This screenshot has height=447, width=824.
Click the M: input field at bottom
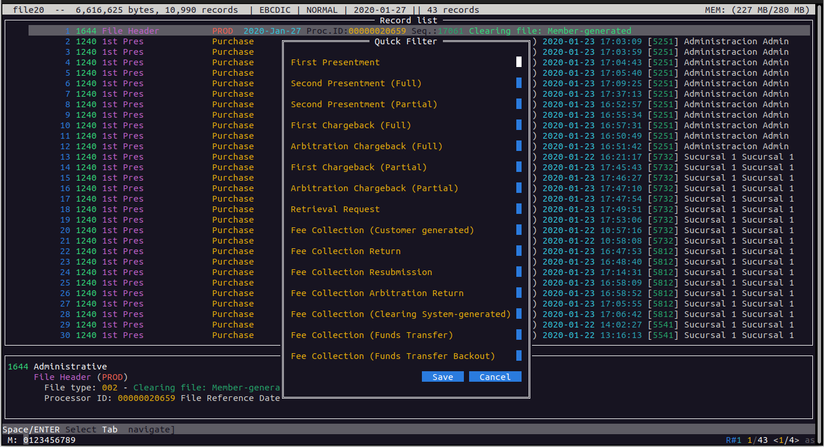coord(50,440)
